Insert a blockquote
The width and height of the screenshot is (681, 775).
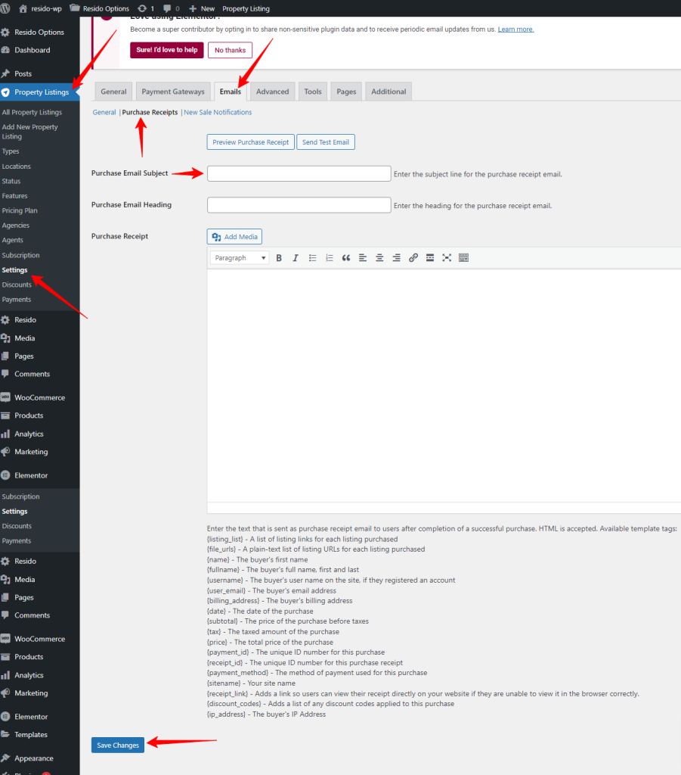tap(345, 257)
